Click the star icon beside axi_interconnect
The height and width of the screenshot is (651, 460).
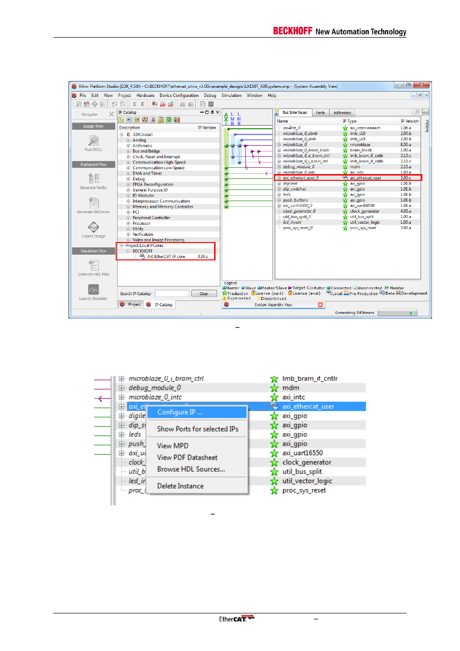(345, 128)
